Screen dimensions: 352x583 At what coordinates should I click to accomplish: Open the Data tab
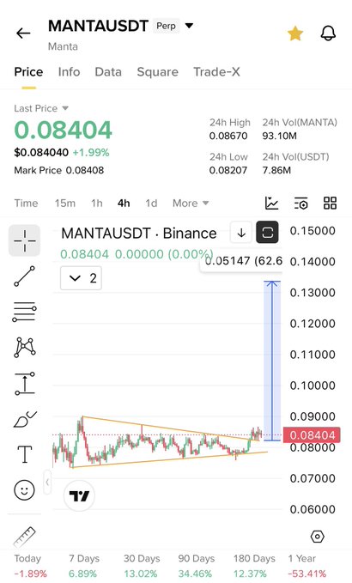pos(108,72)
